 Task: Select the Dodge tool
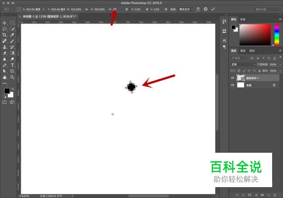coord(12,59)
